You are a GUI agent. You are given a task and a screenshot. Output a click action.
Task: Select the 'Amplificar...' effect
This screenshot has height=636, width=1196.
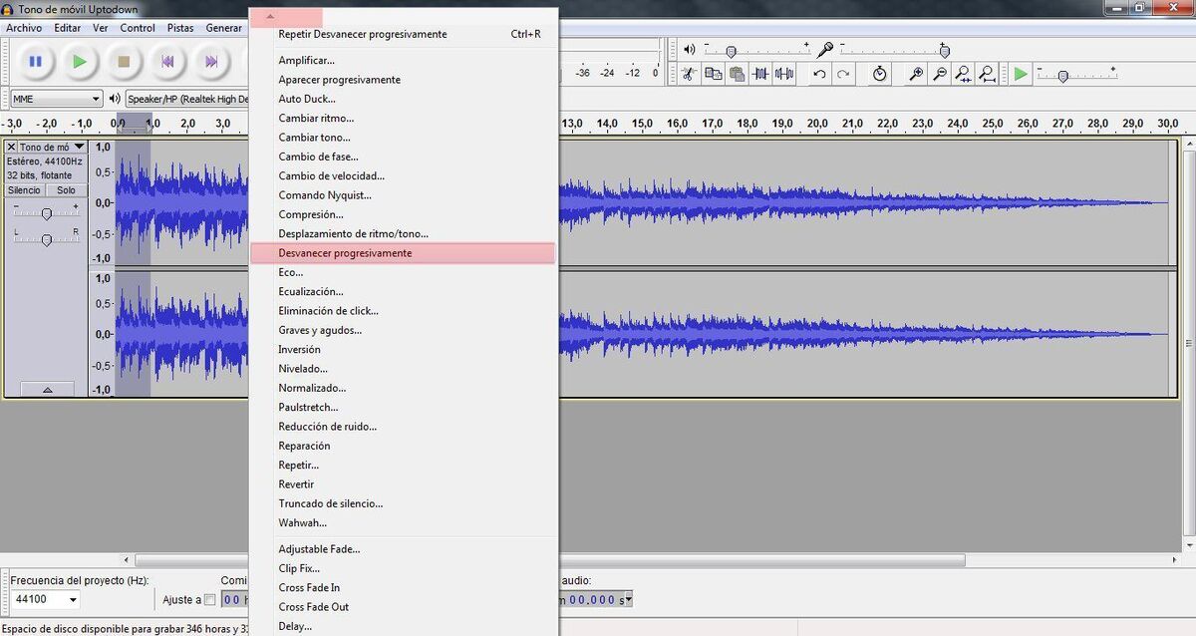[x=403, y=61]
